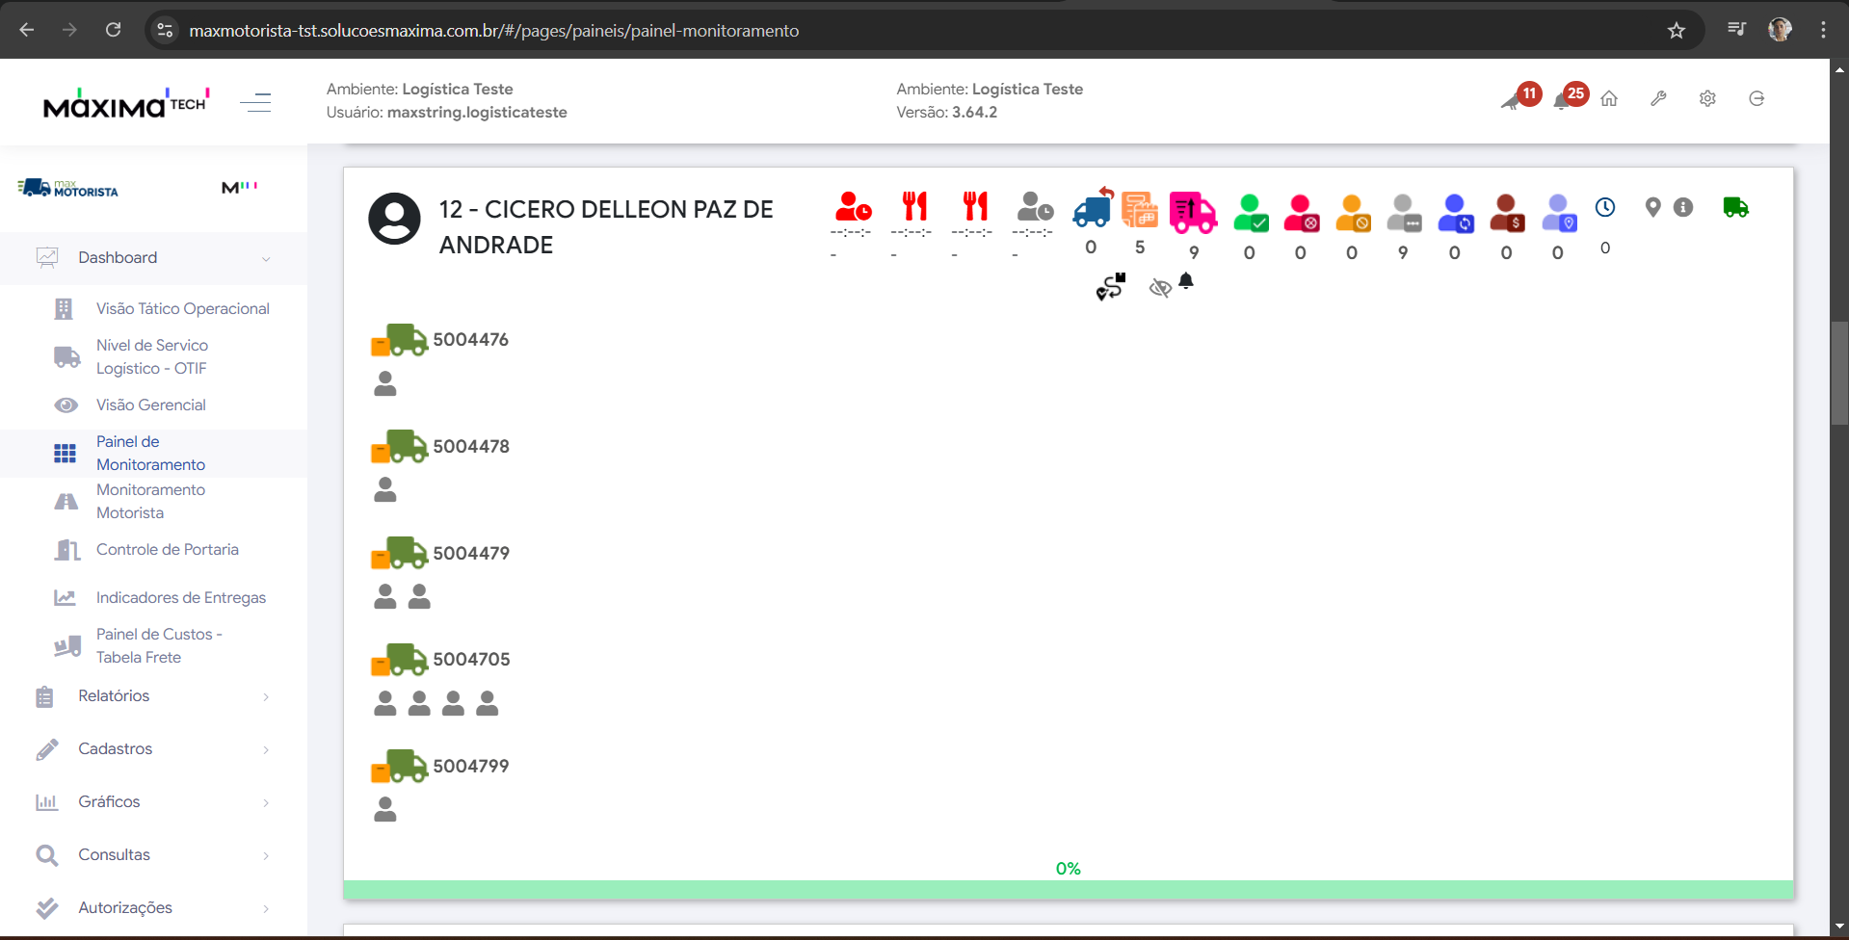Toggle the black bell alert in driver card

(1186, 281)
